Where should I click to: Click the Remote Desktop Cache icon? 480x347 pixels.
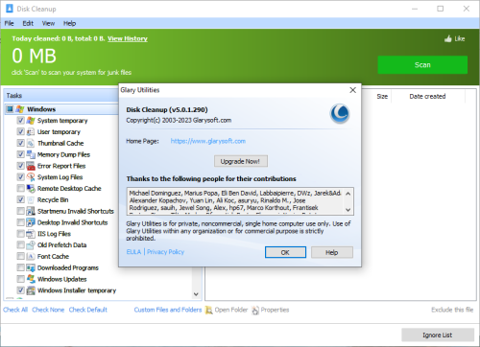tap(31, 189)
